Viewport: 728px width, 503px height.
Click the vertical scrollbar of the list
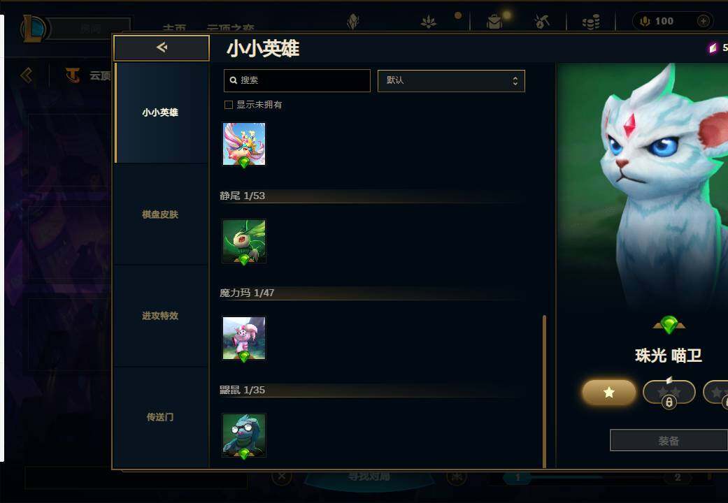coord(544,391)
